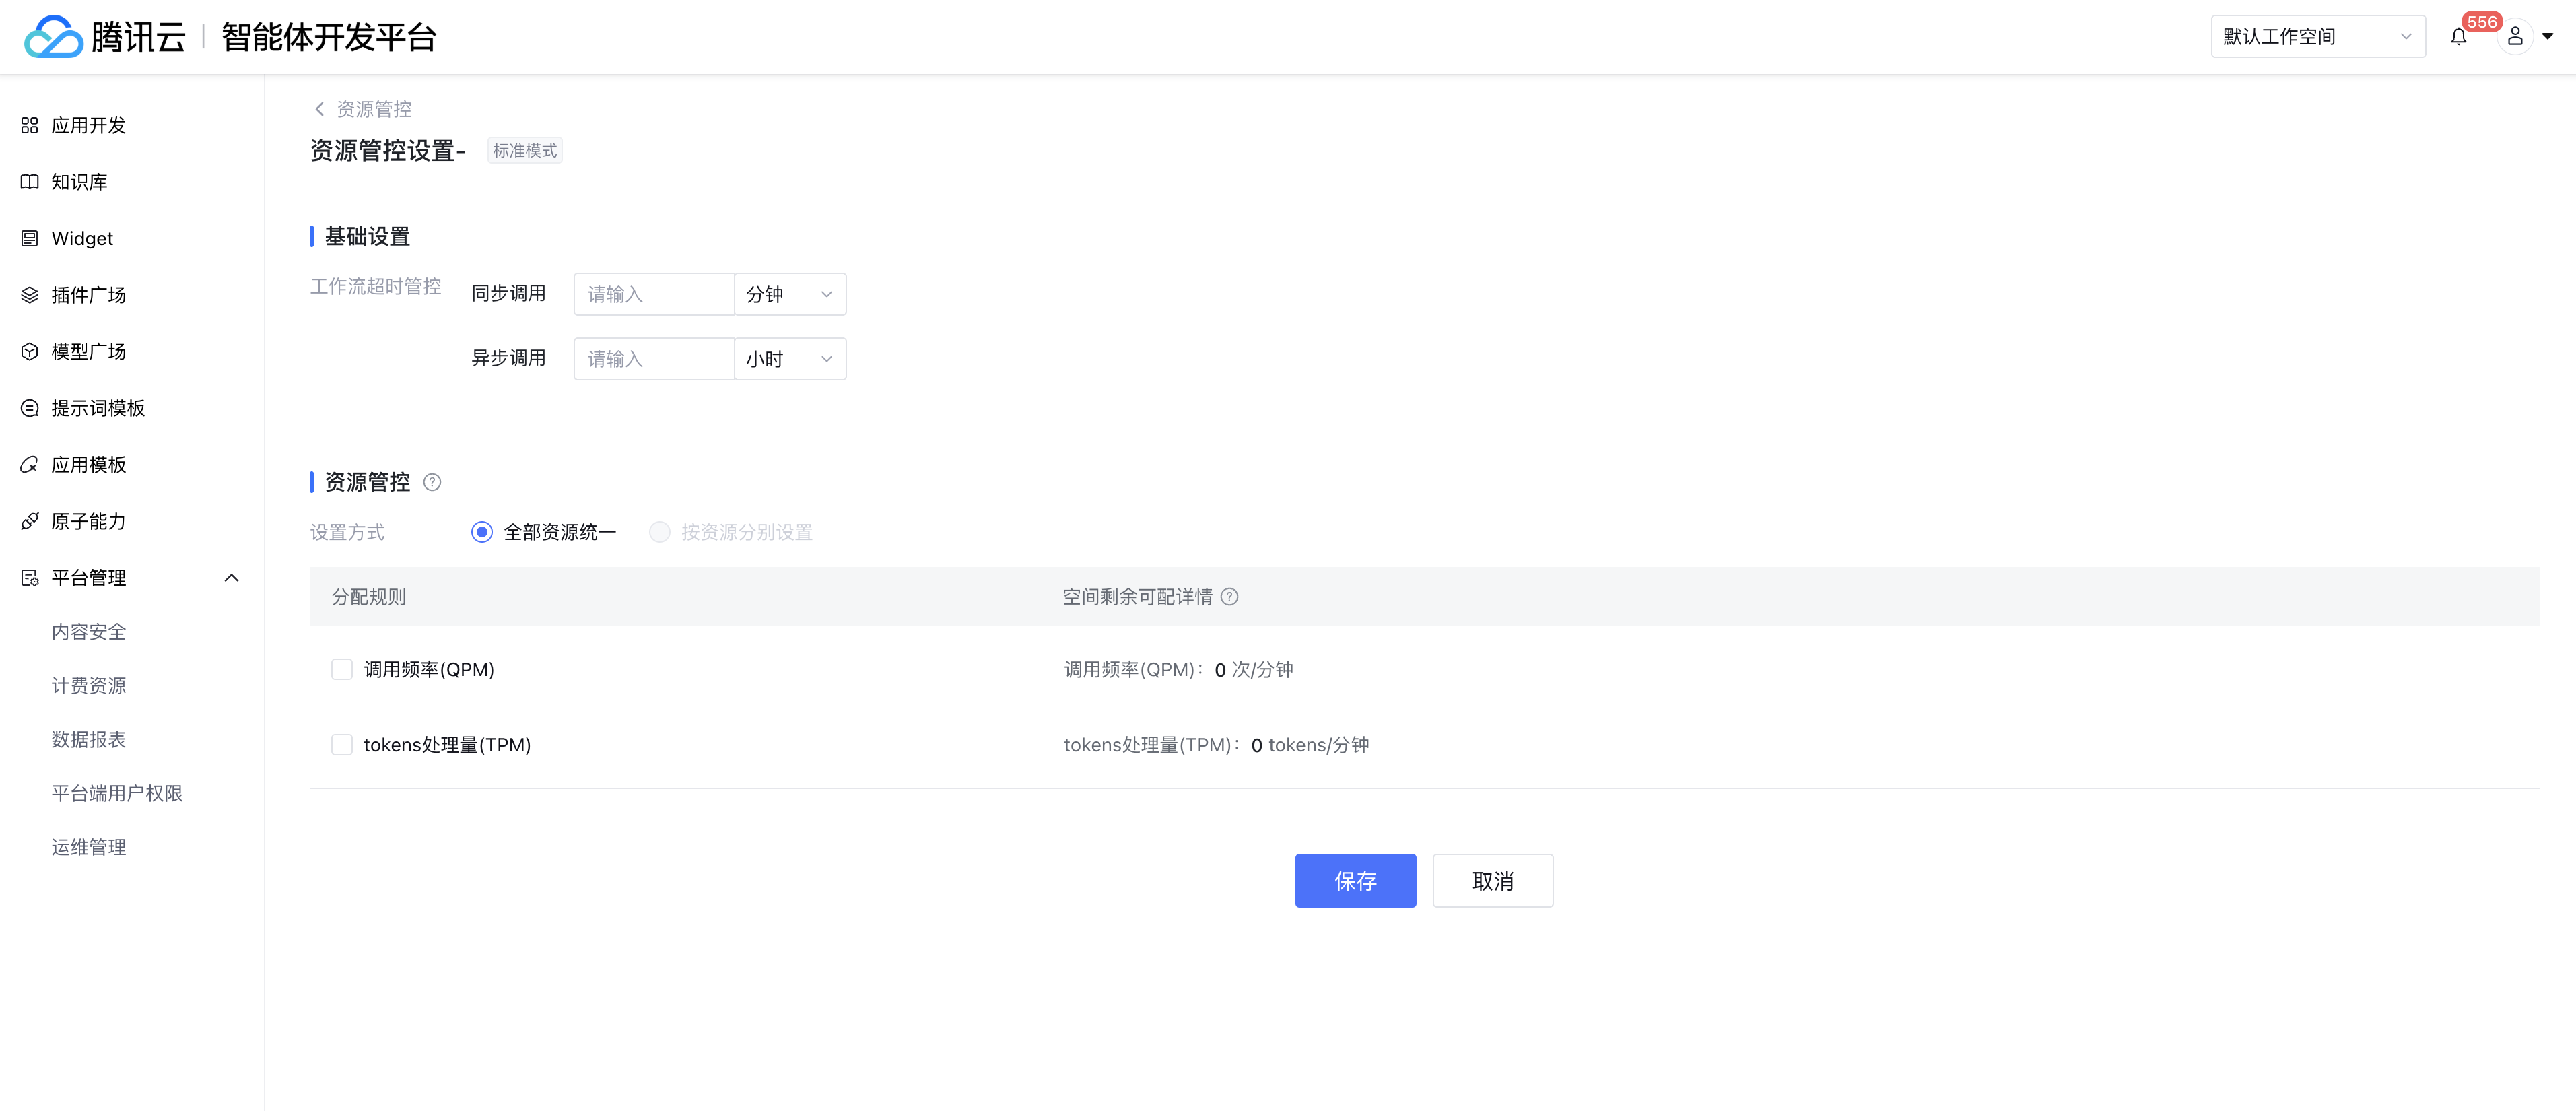Go to 平台端用户权限 menu item
The image size is (2576, 1111).
(x=117, y=793)
